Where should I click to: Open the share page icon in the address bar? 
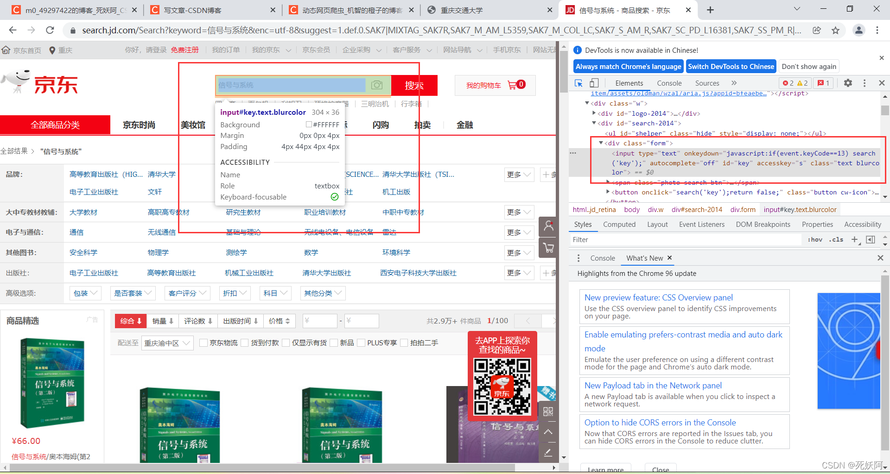[817, 30]
